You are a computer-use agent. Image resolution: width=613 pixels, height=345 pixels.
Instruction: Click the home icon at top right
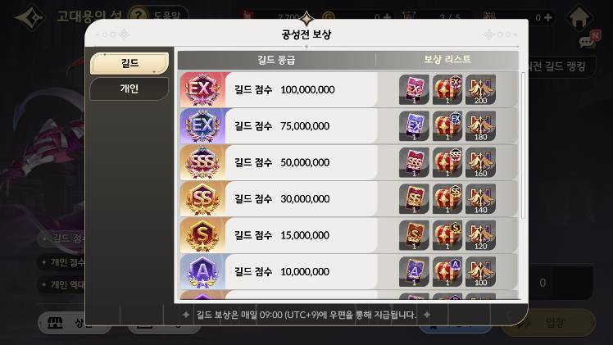579,17
